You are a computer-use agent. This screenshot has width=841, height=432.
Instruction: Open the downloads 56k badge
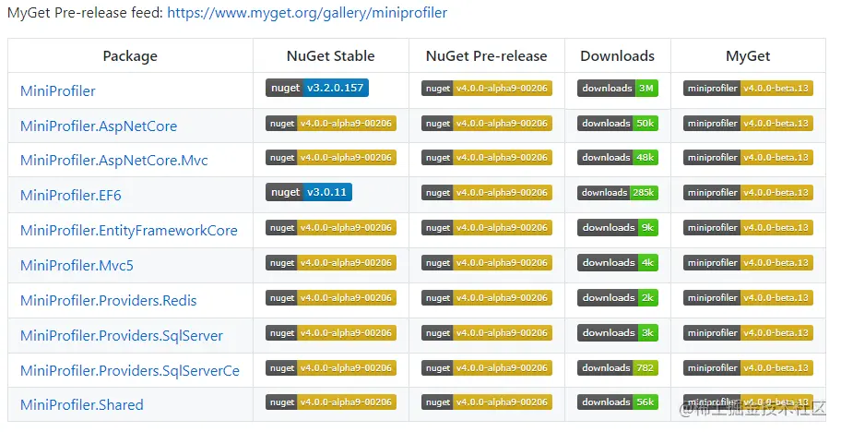pos(618,402)
